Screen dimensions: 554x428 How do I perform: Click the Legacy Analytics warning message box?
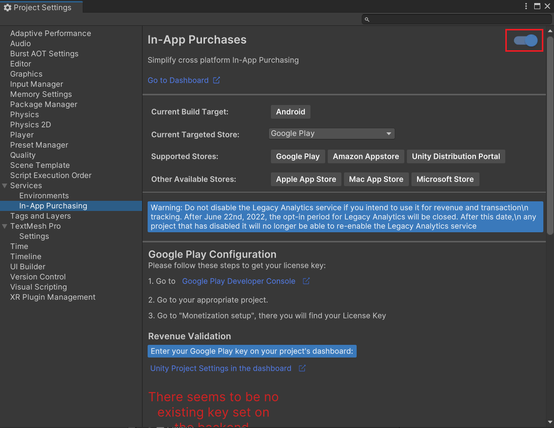click(345, 217)
